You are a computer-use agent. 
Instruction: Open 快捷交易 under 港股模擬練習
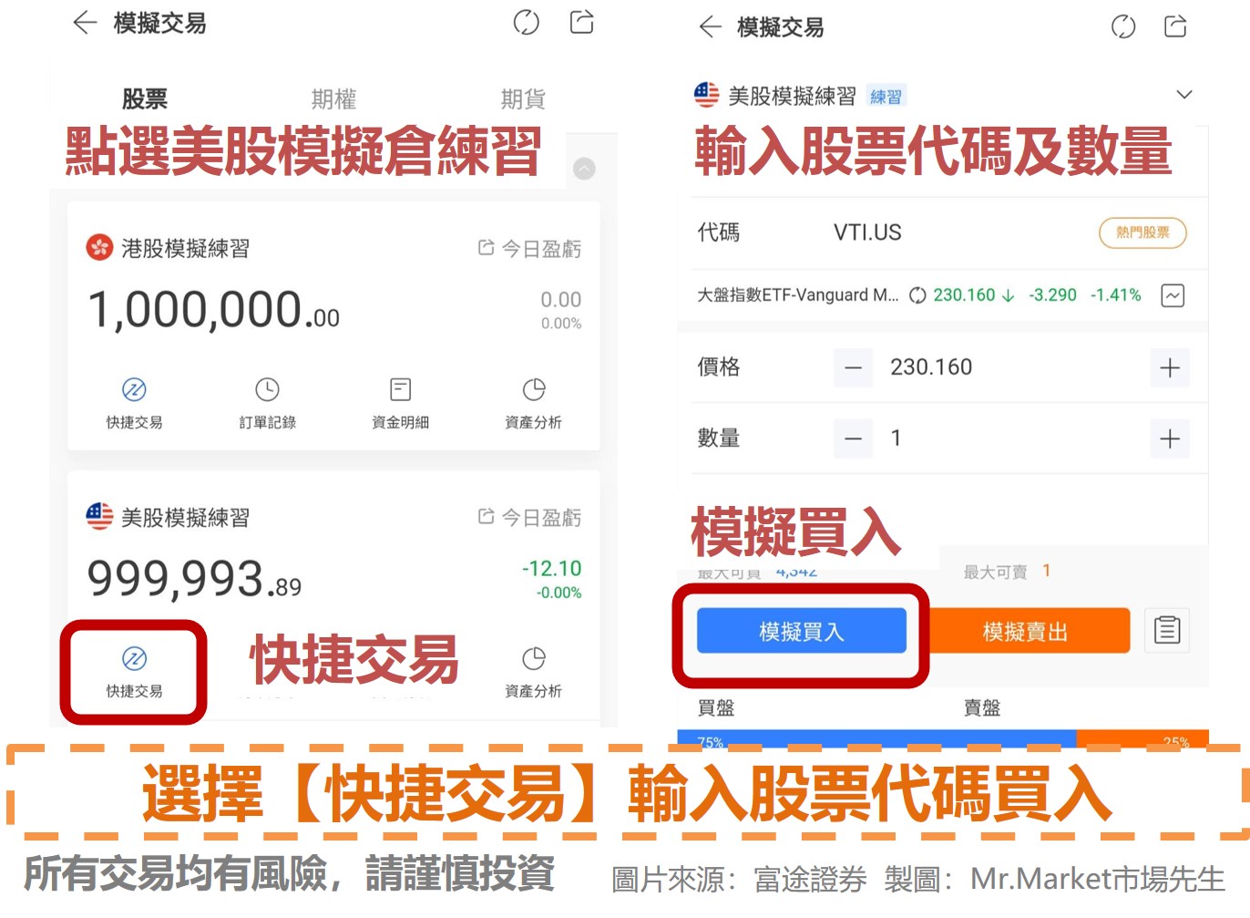[134, 403]
